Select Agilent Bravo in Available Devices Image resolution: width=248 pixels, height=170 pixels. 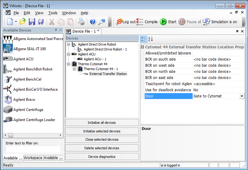tap(23, 99)
